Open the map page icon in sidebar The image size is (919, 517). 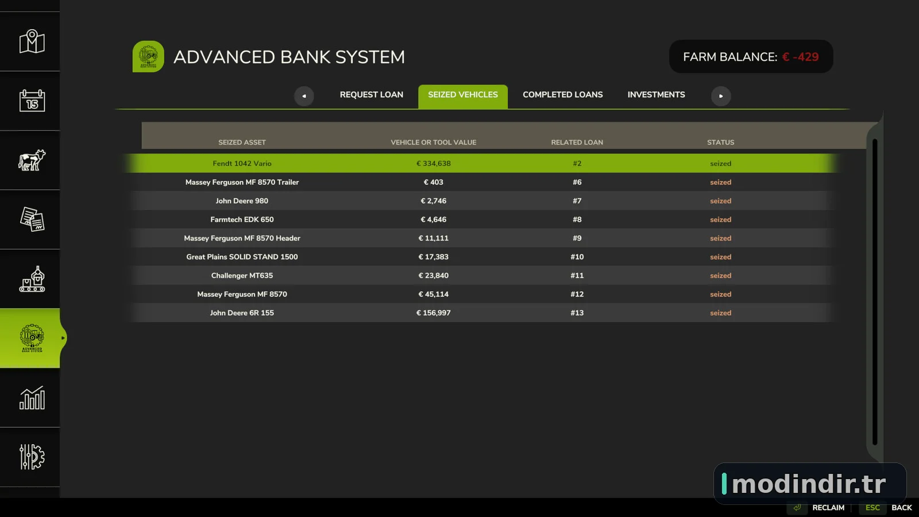click(32, 41)
